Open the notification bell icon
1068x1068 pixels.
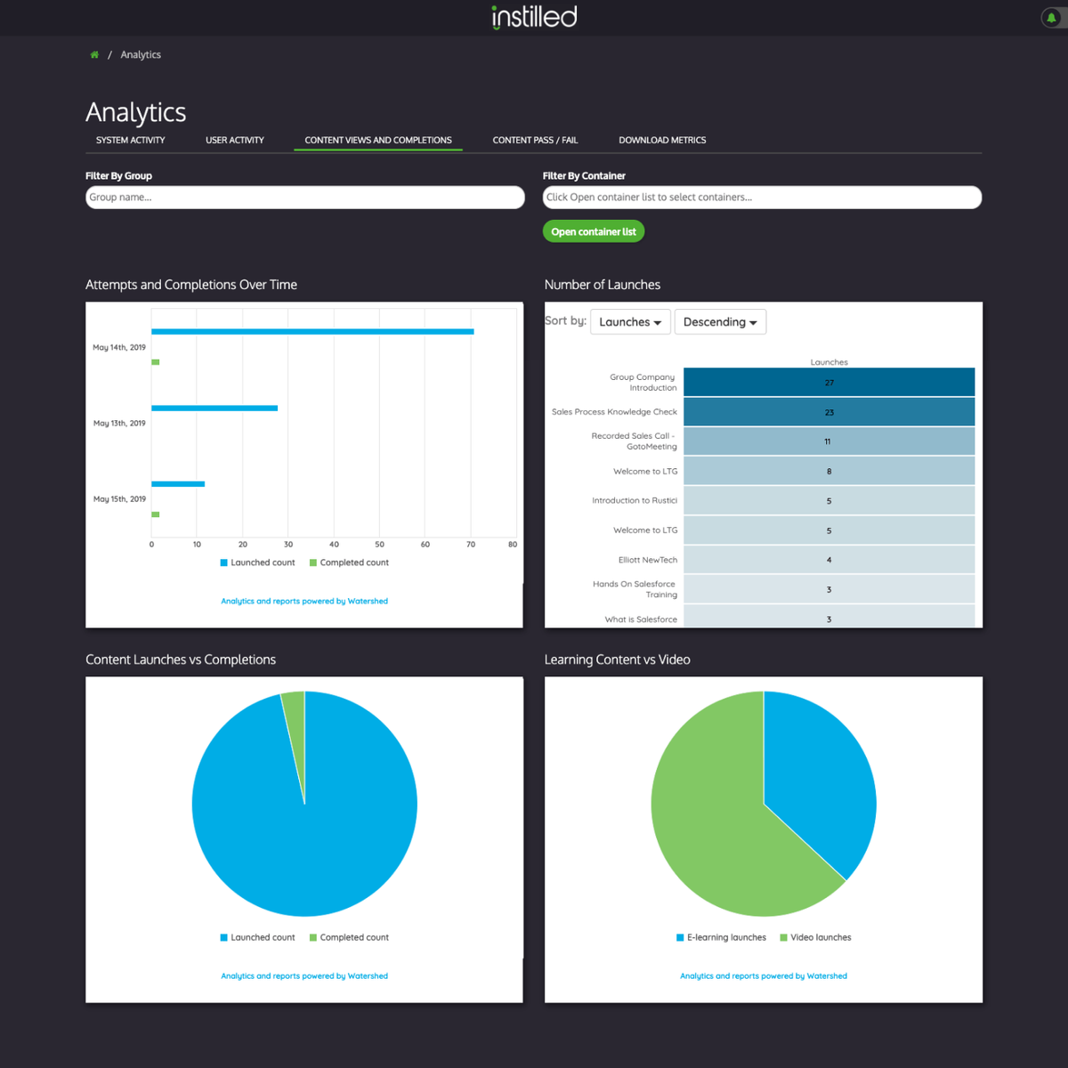(x=1050, y=17)
